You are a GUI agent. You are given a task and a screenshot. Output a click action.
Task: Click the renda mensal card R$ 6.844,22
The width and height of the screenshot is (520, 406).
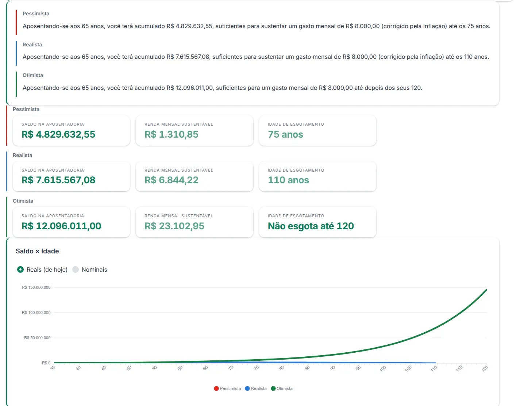click(x=194, y=176)
